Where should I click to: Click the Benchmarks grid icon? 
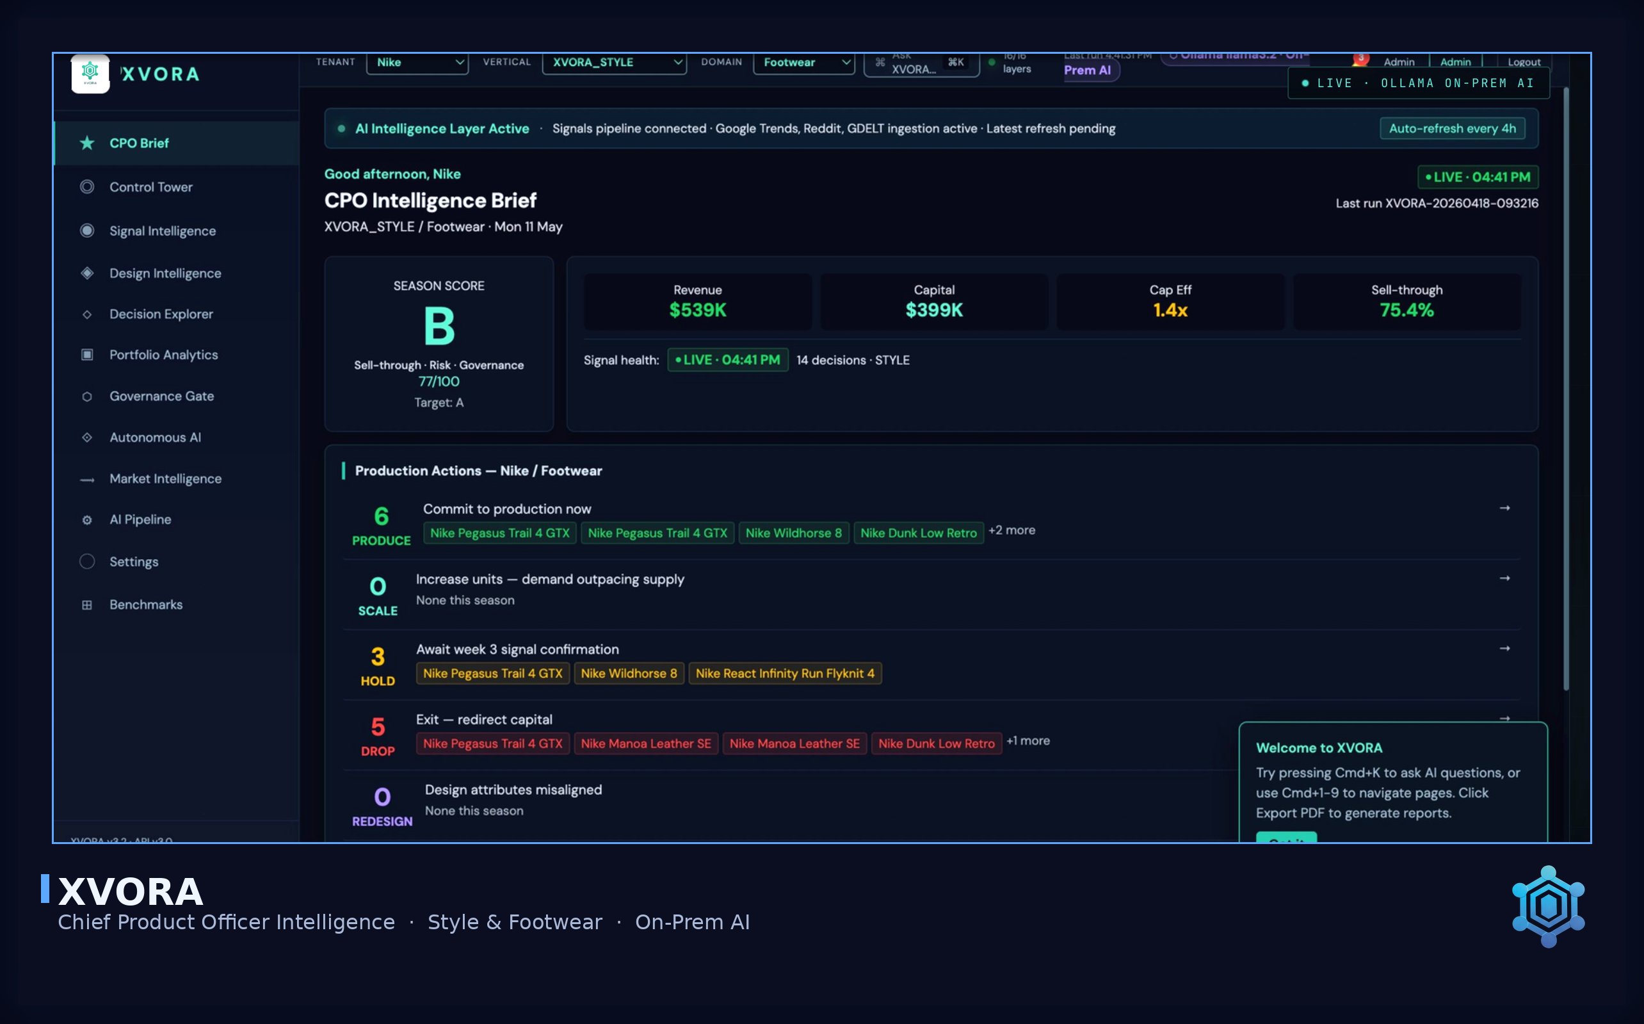(x=86, y=605)
